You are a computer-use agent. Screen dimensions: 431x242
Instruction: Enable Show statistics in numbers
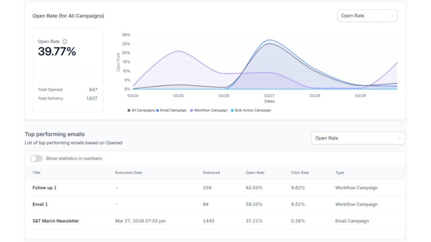(36, 158)
